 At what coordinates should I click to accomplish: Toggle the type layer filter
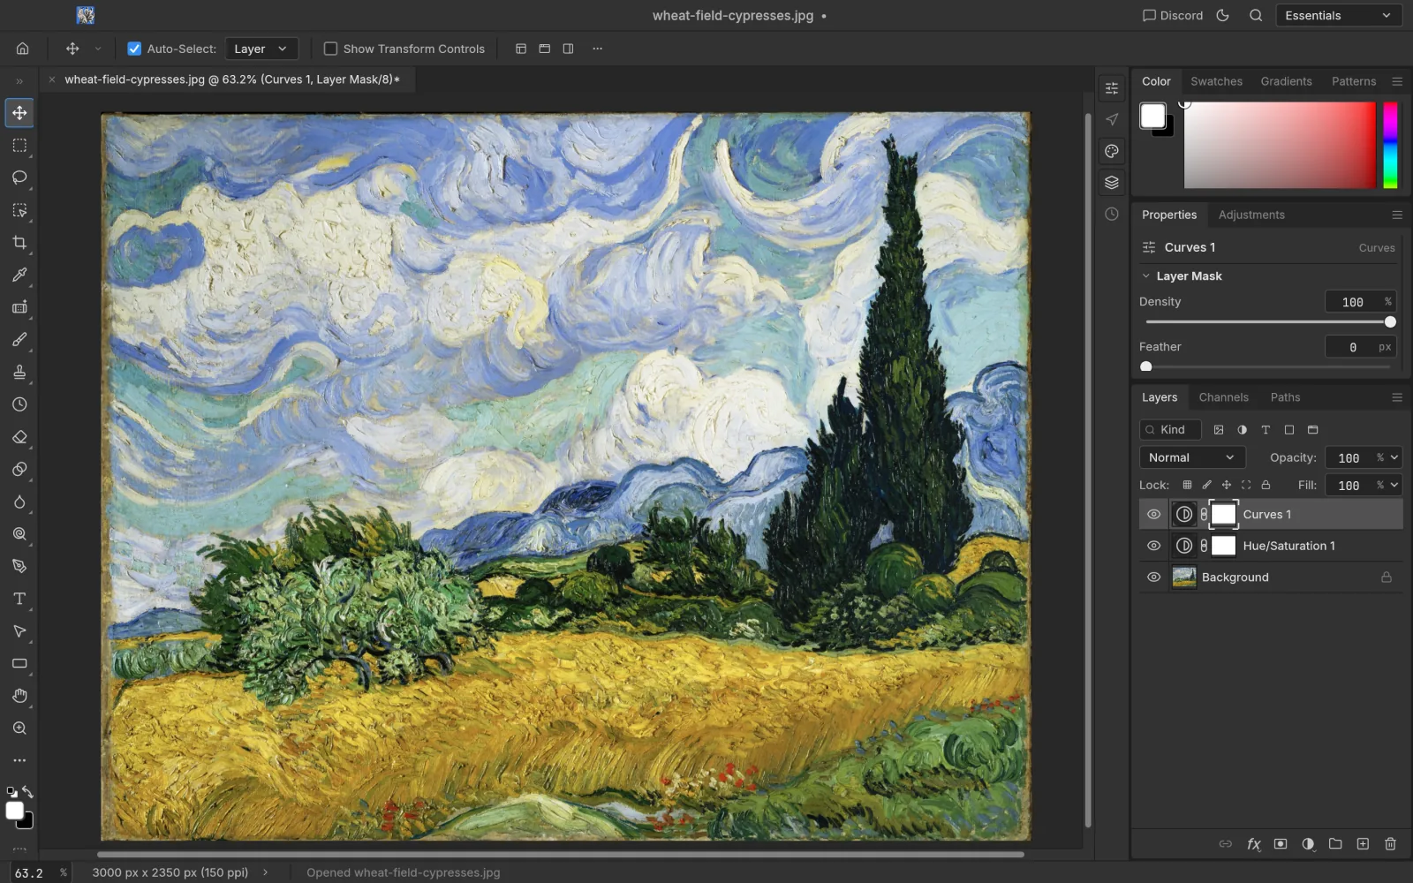pyautogui.click(x=1266, y=430)
